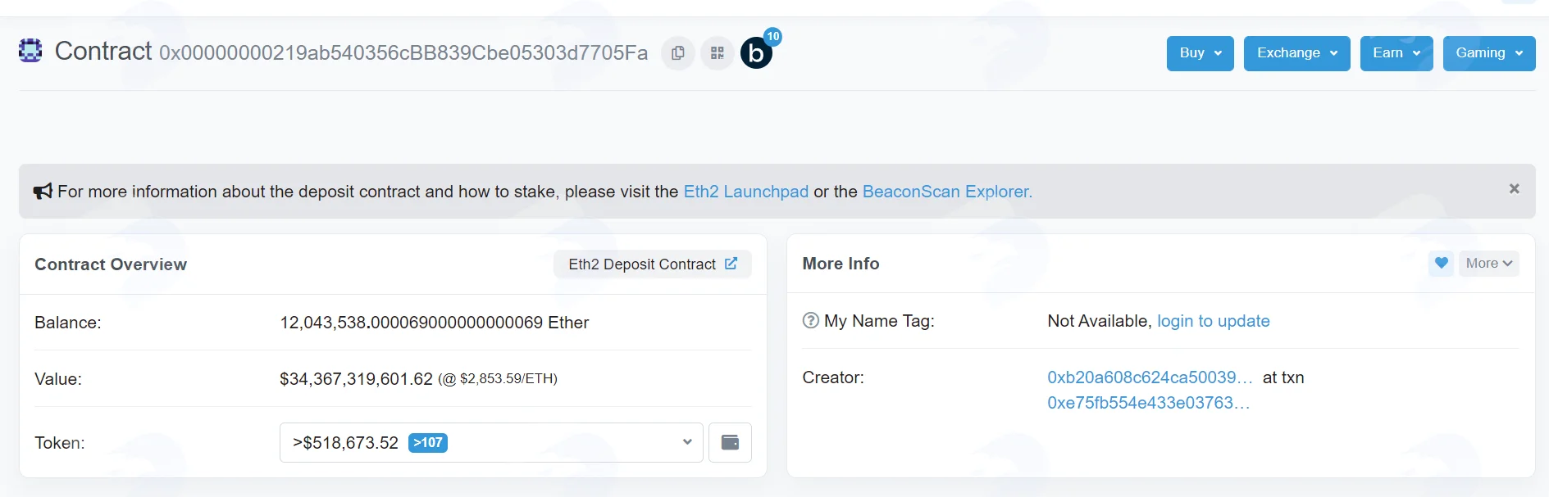The height and width of the screenshot is (497, 1549).
Task: Click the contract identicon avatar
Action: pos(30,51)
